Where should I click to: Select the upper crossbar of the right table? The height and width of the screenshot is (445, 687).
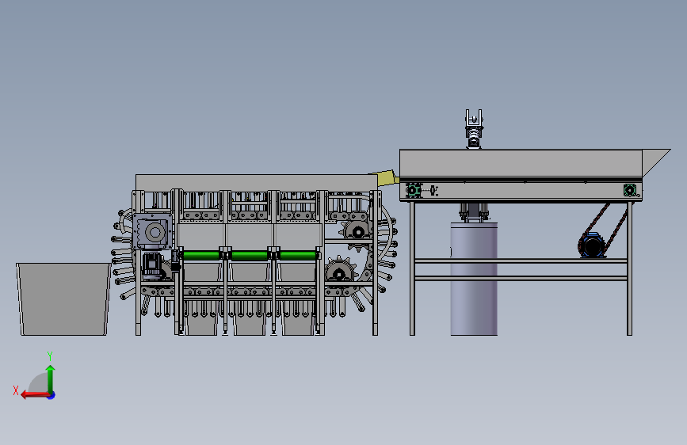click(x=521, y=261)
